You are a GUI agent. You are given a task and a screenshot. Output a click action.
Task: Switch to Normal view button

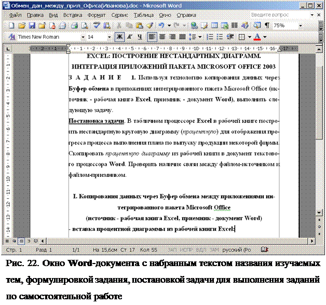[7, 241]
